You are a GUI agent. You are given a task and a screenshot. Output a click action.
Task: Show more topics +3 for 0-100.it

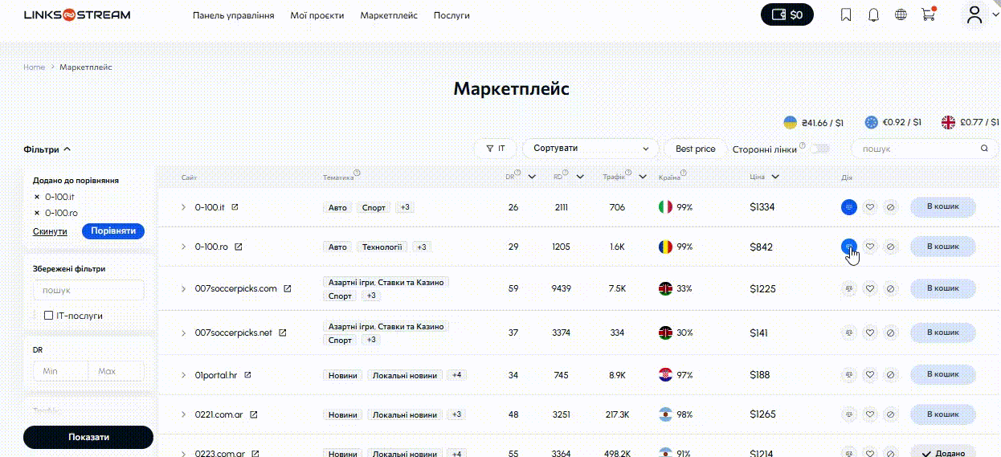click(405, 207)
